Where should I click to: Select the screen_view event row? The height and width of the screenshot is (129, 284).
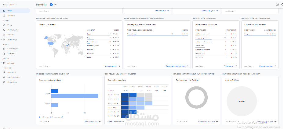216,46
